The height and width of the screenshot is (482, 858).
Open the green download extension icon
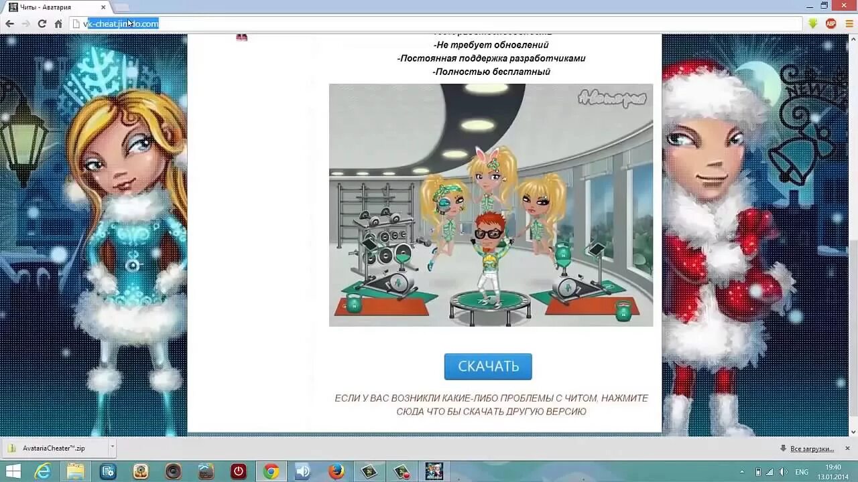[x=813, y=23]
